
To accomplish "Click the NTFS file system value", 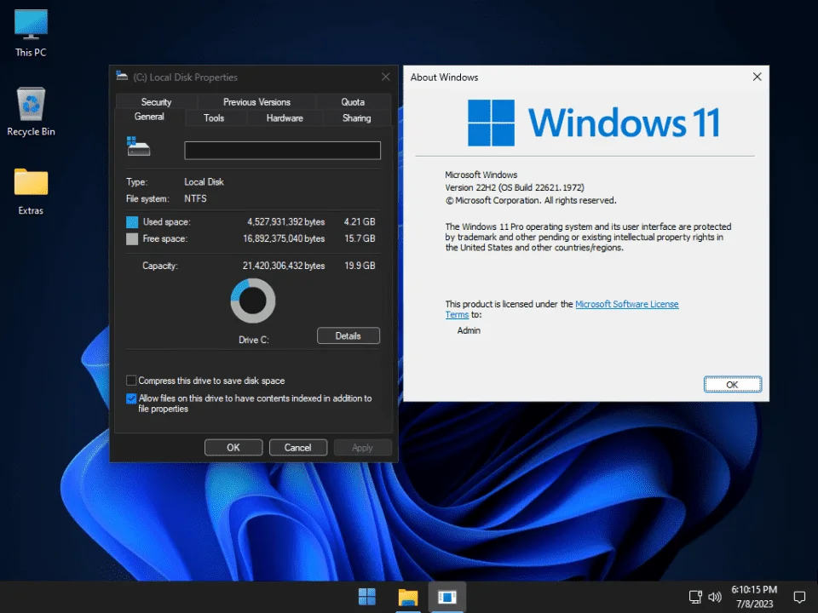I will pyautogui.click(x=195, y=198).
